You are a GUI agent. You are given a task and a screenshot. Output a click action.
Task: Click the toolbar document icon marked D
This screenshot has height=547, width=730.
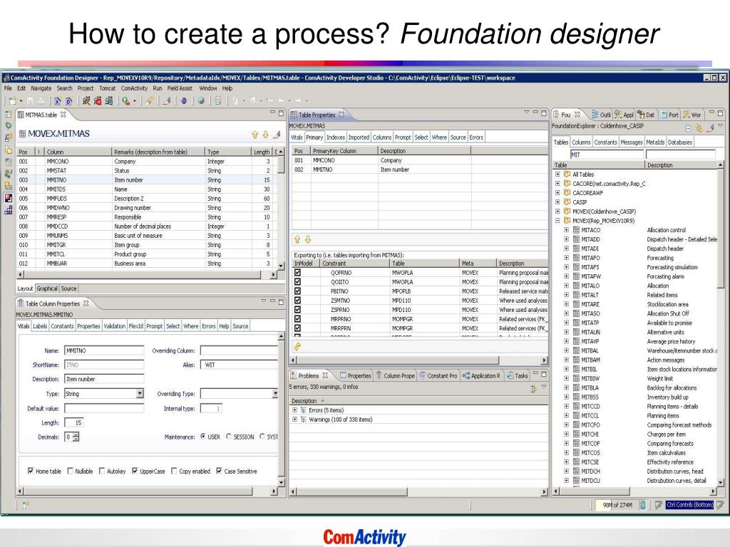[69, 100]
